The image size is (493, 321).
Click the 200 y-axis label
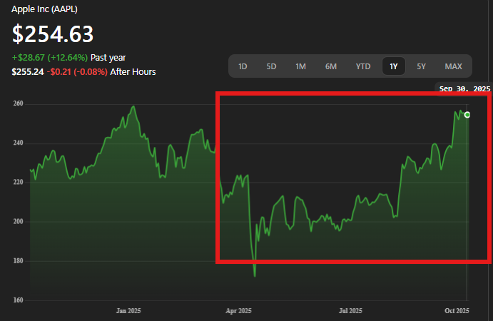coord(19,221)
